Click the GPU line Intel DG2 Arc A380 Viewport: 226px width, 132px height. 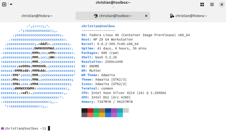[x=106, y=97]
